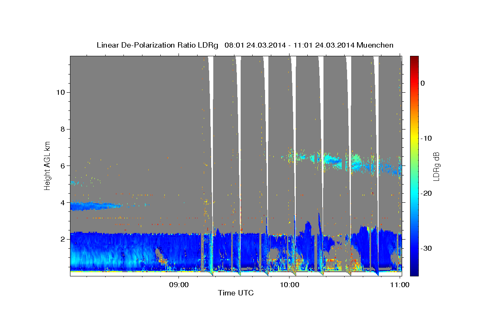Click the '10:00' time axis label
Image resolution: width=497 pixels, height=331 pixels.
coord(290,285)
